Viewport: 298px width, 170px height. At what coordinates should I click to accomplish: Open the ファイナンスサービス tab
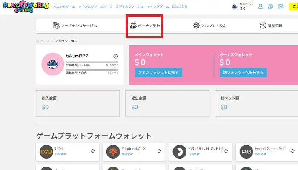(x=75, y=25)
